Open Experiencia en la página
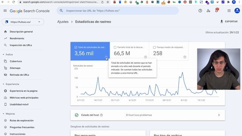 click(x=23, y=91)
